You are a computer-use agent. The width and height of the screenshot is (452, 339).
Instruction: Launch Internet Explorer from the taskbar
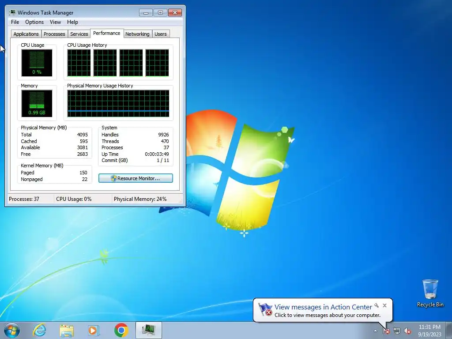(x=39, y=330)
